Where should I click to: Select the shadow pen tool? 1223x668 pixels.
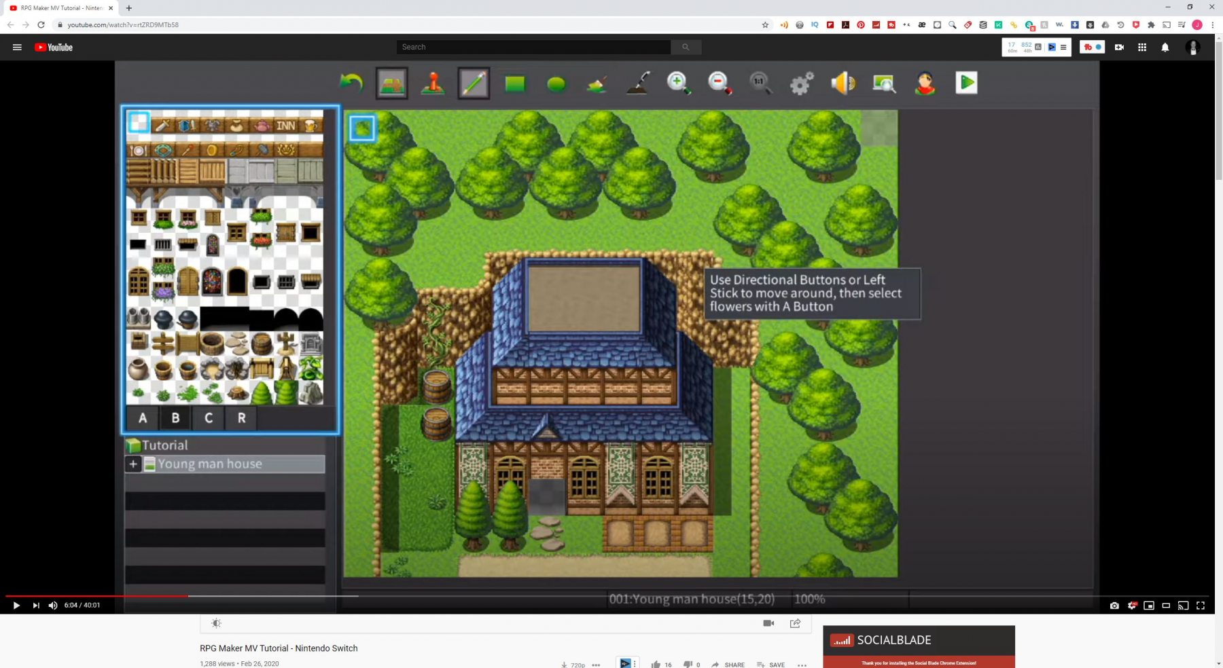tap(638, 83)
